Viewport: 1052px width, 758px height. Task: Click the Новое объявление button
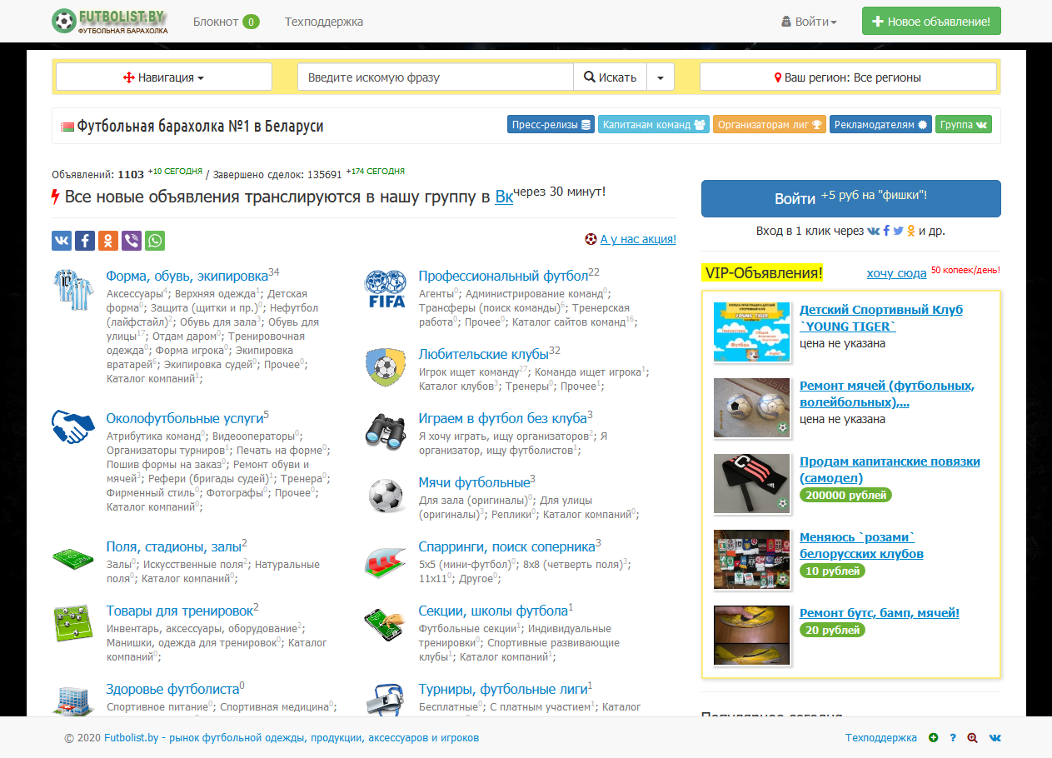pyautogui.click(x=931, y=22)
